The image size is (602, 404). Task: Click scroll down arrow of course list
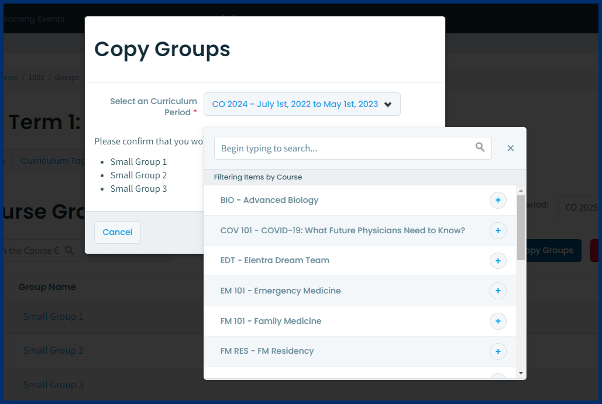(521, 372)
